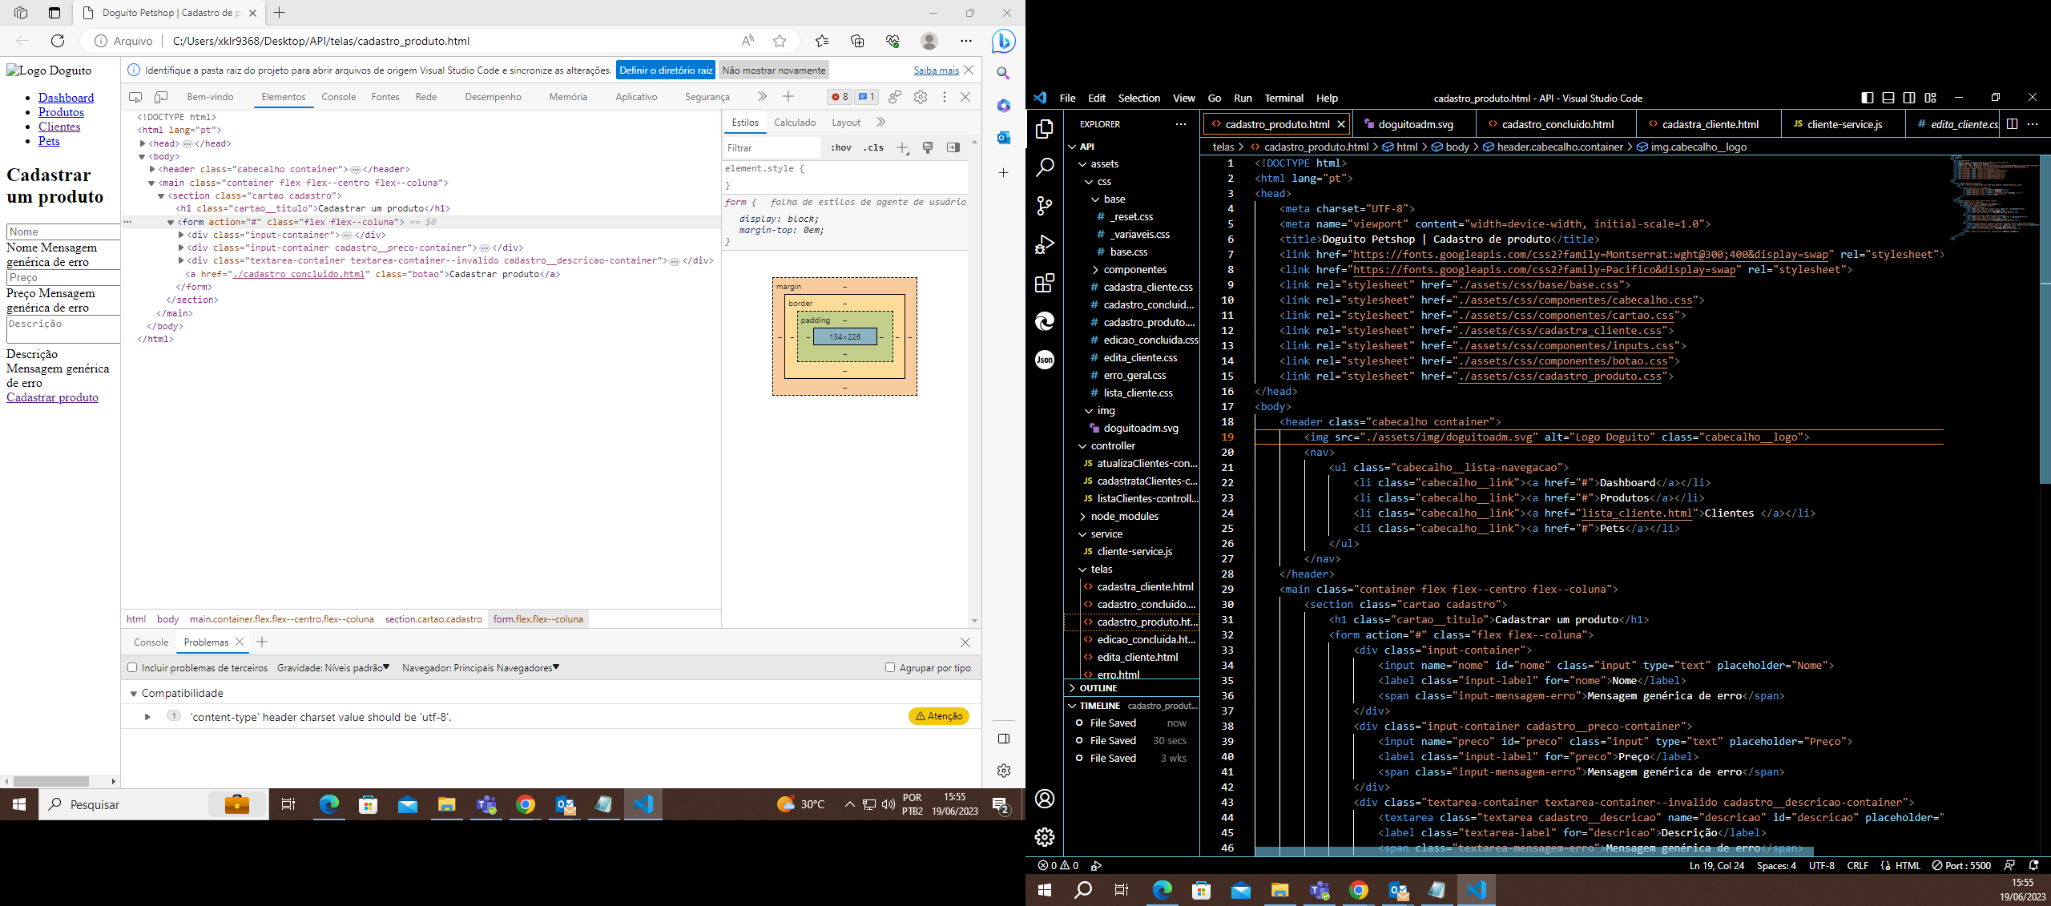The image size is (2051, 906).
Task: Switch to Rede tab in DevTools
Action: point(425,97)
